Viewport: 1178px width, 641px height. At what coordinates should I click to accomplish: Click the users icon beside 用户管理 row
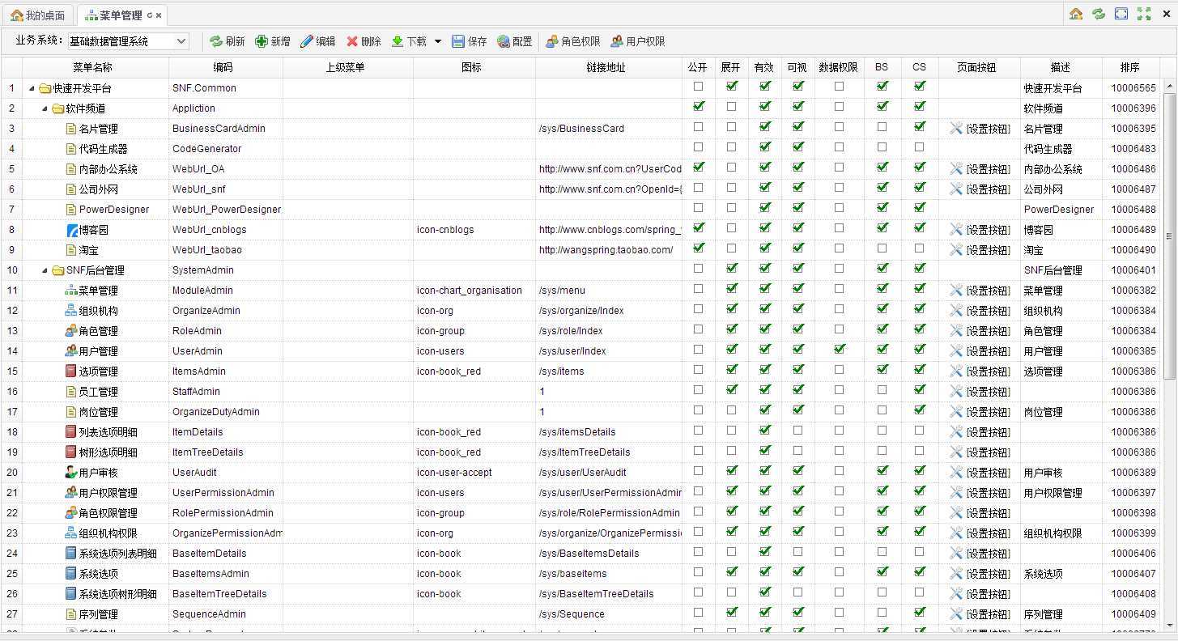71,350
